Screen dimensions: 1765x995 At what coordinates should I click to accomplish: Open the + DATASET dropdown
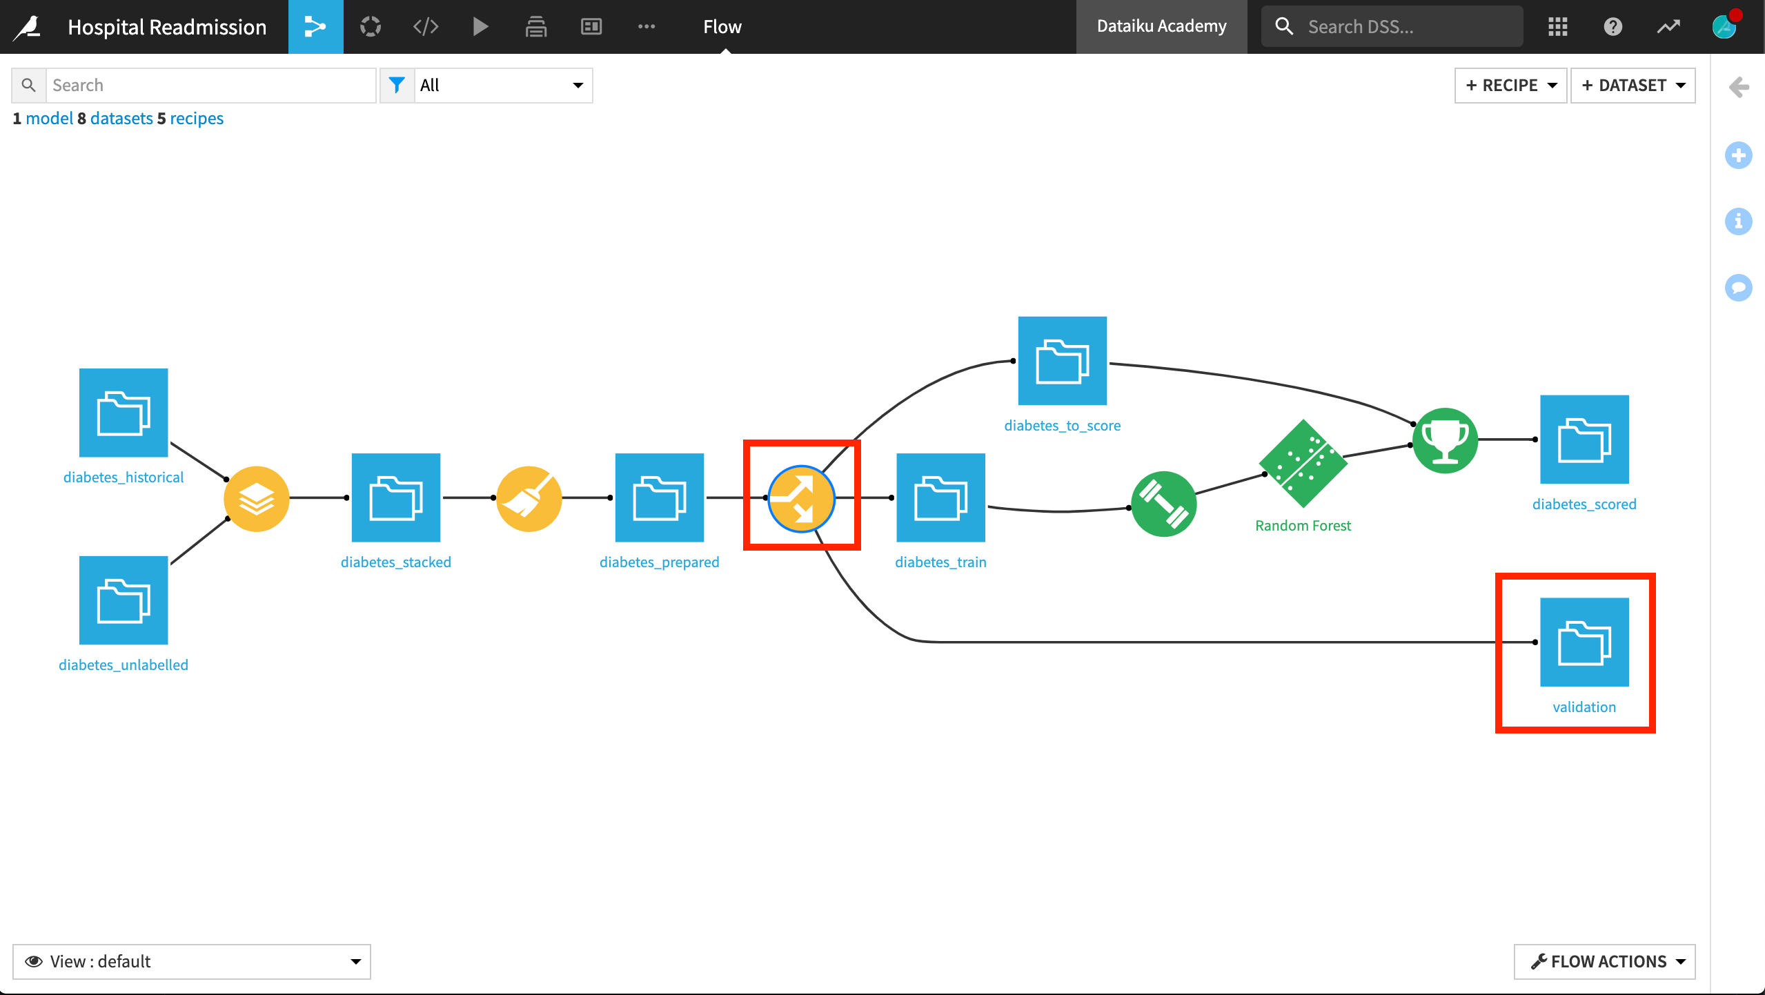click(x=1633, y=86)
